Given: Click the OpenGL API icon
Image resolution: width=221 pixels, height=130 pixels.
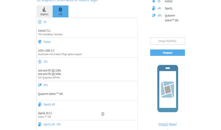Looking at the screenshot, I should click(40, 105).
